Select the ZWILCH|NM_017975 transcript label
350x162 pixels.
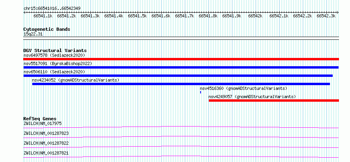(42, 123)
